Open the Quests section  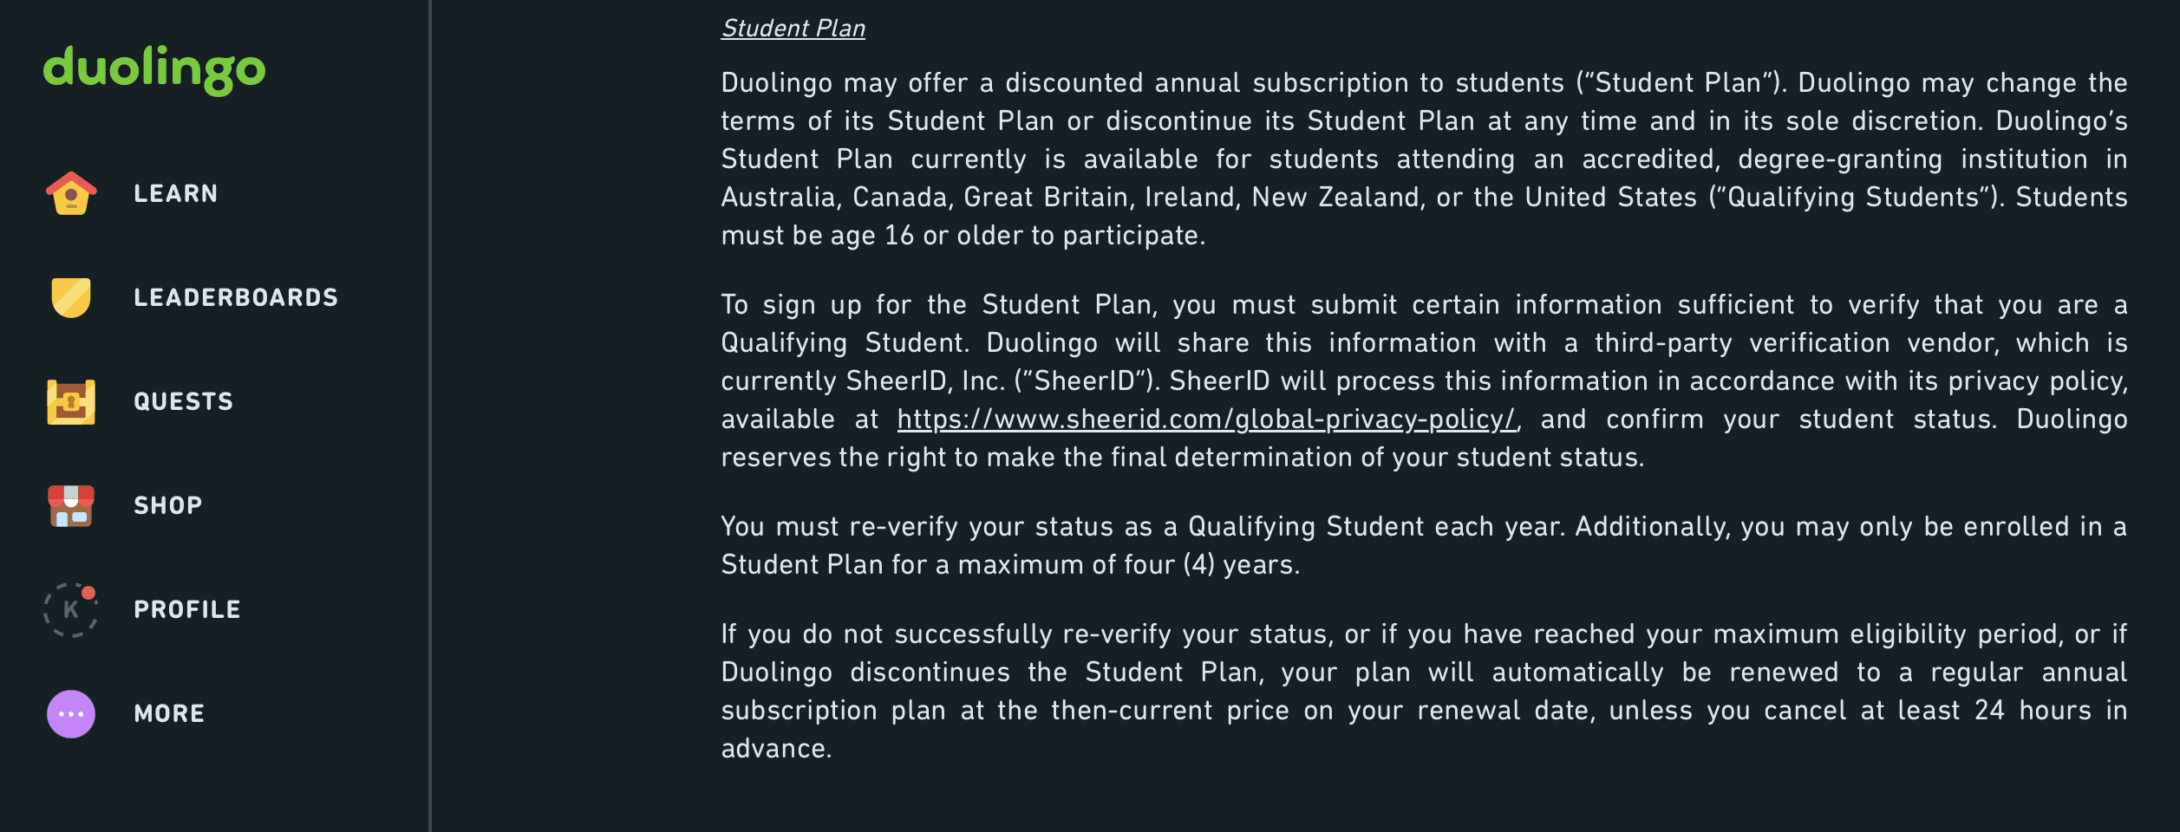(183, 400)
